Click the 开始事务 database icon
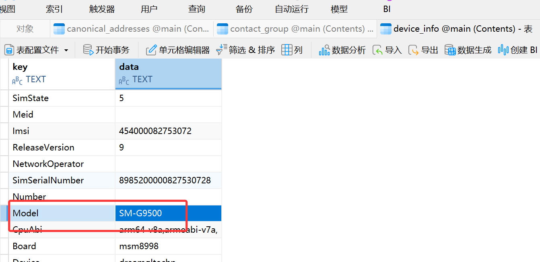This screenshot has width=540, height=262. click(88, 50)
